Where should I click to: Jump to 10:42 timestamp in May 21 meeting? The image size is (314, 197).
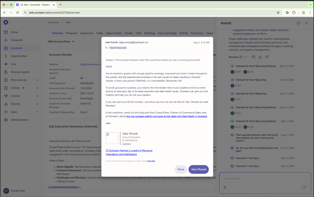pos(236,113)
